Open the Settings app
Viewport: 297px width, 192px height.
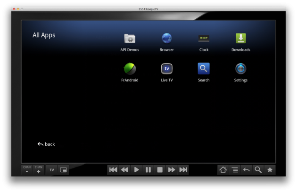[241, 72]
